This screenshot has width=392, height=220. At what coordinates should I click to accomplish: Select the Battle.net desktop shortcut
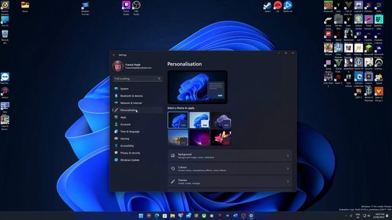288,7
